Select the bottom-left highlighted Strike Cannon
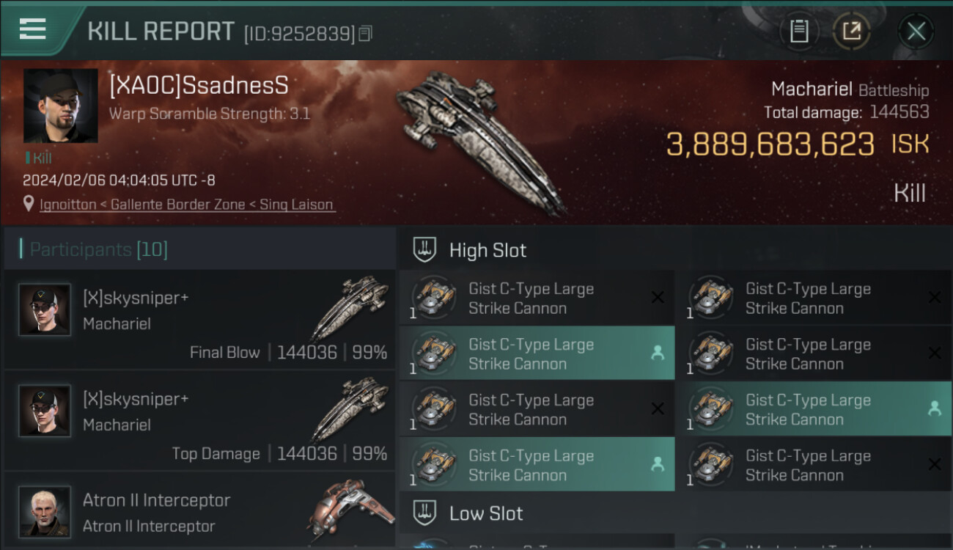The width and height of the screenshot is (953, 550). (x=537, y=465)
